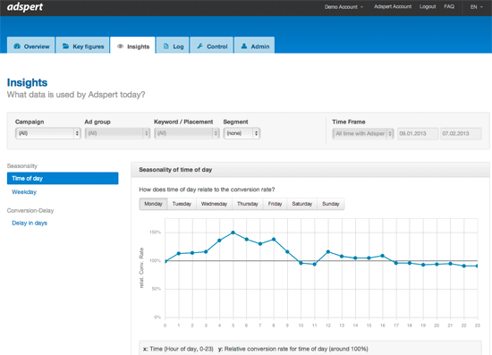This screenshot has height=355, width=492.
Task: Click the Adspert Account link
Action: [x=393, y=6]
